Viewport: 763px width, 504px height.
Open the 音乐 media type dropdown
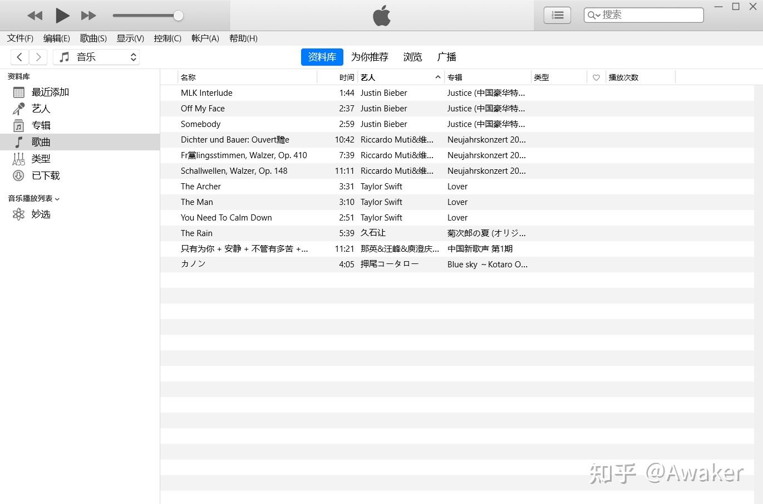[96, 56]
